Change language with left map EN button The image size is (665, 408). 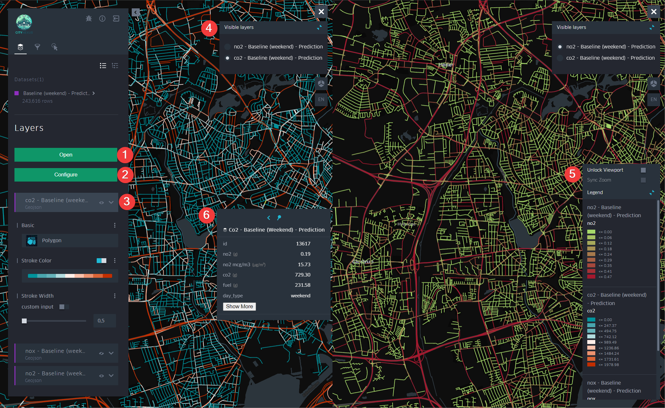click(321, 99)
